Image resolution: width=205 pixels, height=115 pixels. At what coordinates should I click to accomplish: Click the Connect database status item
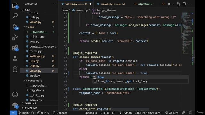(x=60, y=113)
